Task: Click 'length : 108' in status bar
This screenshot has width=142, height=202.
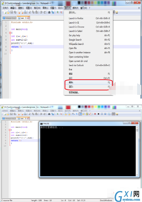Action: coord(37,200)
